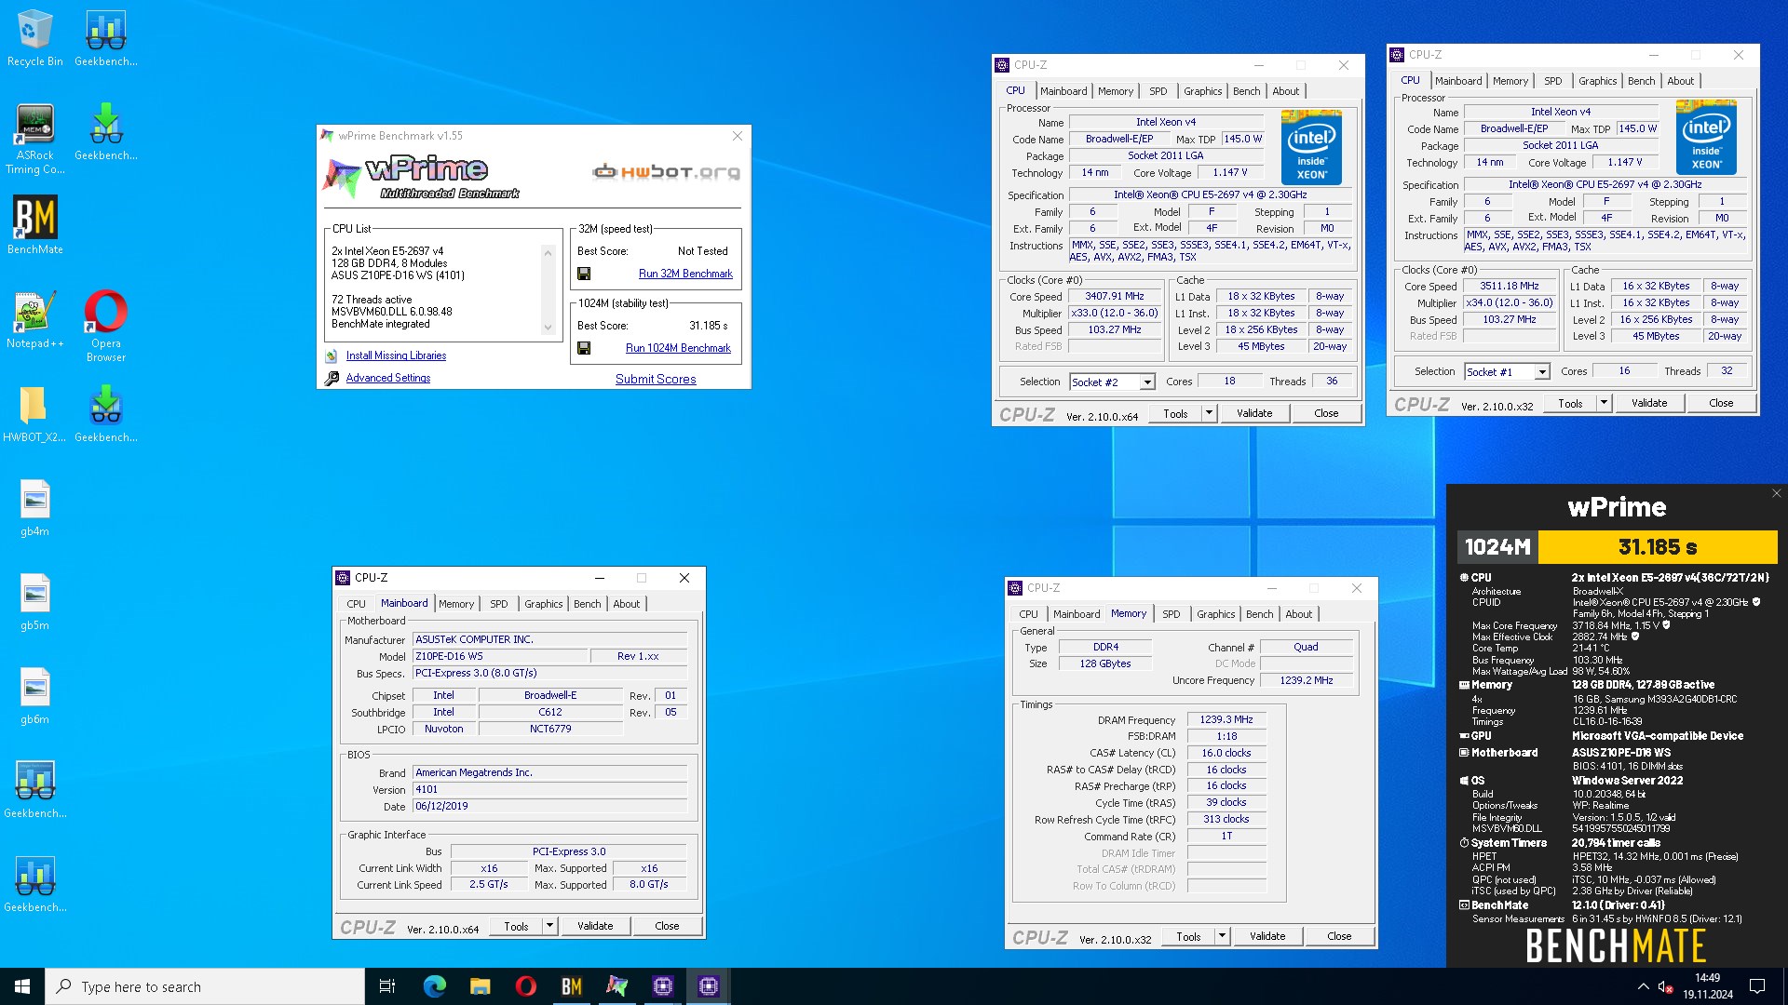Click Close button in Socket #1 CPU-Z
Screen dimensions: 1788x1005
(x=1721, y=403)
